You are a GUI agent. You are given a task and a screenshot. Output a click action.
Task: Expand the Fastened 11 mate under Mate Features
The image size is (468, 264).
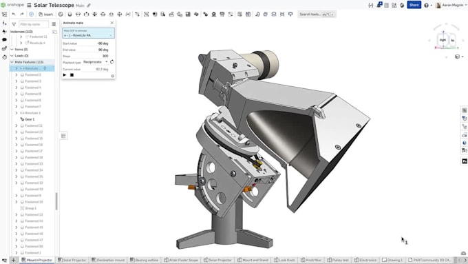click(17, 125)
